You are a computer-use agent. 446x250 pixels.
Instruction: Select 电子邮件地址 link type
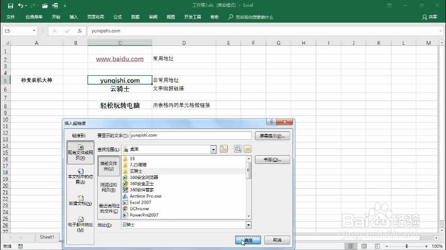(x=80, y=224)
